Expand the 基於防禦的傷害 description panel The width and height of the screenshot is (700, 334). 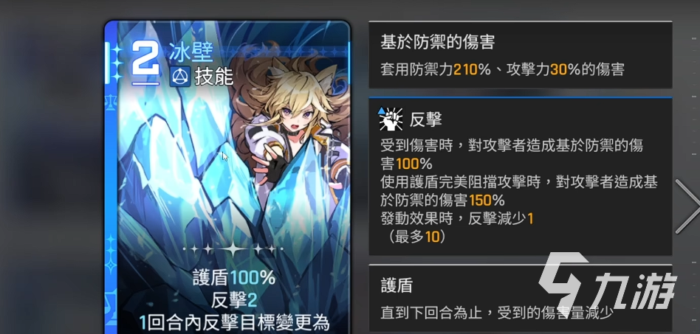[520, 55]
